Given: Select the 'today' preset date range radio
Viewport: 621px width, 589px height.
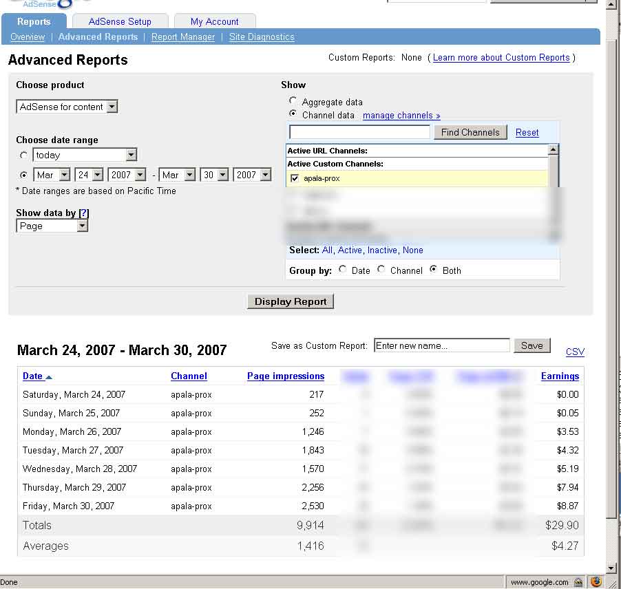Looking at the screenshot, I should pyautogui.click(x=24, y=156).
